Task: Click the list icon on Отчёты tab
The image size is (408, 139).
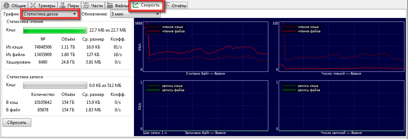Action: click(167, 5)
